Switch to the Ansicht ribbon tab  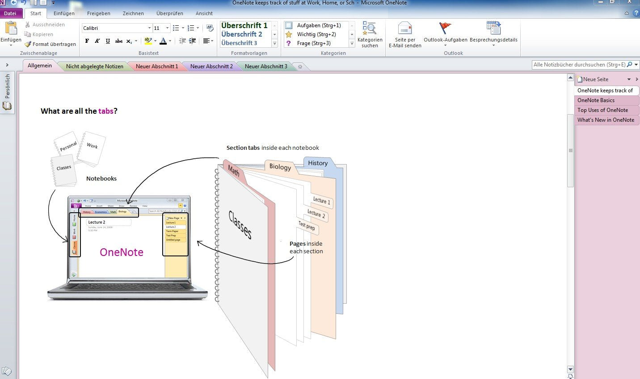click(204, 13)
